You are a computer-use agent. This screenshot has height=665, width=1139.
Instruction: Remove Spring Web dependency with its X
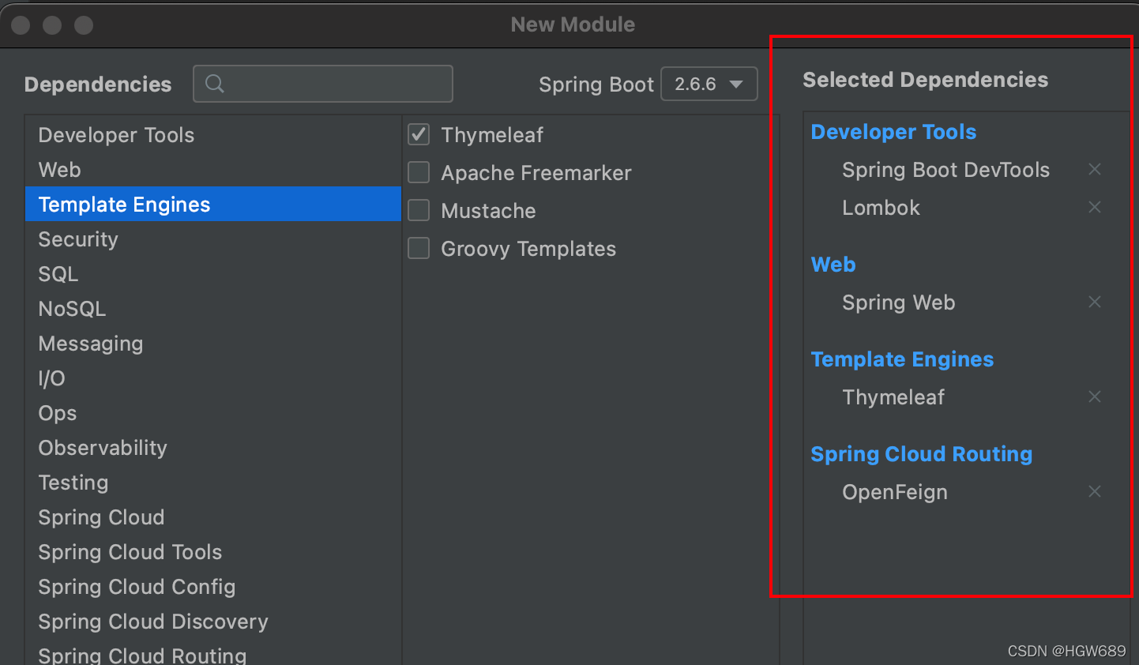(x=1095, y=302)
